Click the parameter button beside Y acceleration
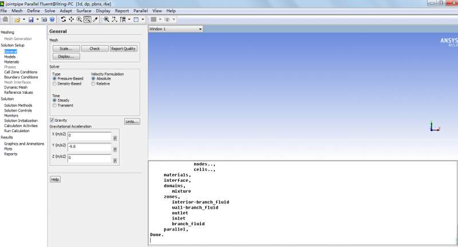 click(115, 149)
